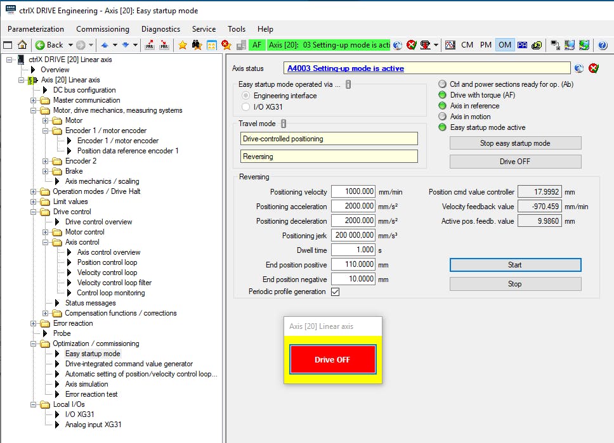Click the info icon beside 'Easy startup mode operated via'
The width and height of the screenshot is (614, 443).
coord(348,84)
